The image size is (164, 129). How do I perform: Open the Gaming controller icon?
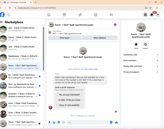(x=111, y=15)
